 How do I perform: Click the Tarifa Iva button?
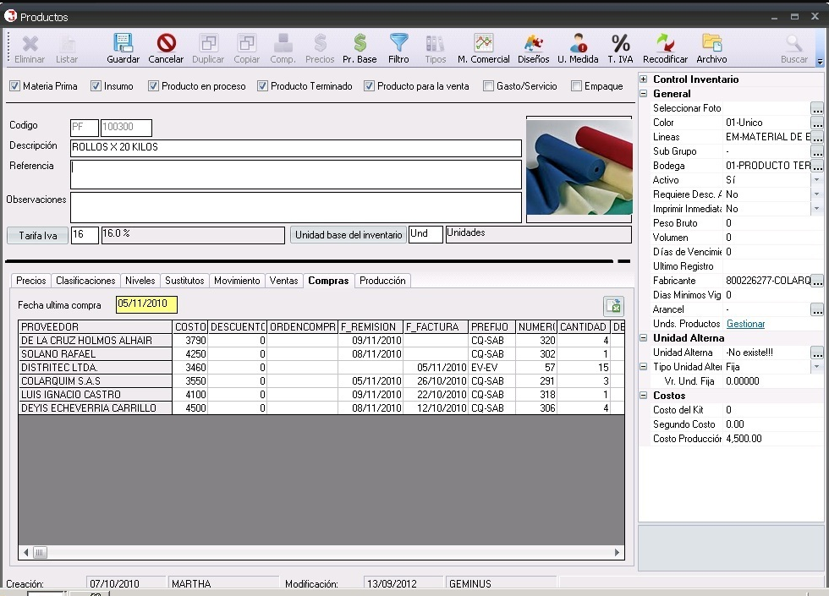tap(37, 236)
